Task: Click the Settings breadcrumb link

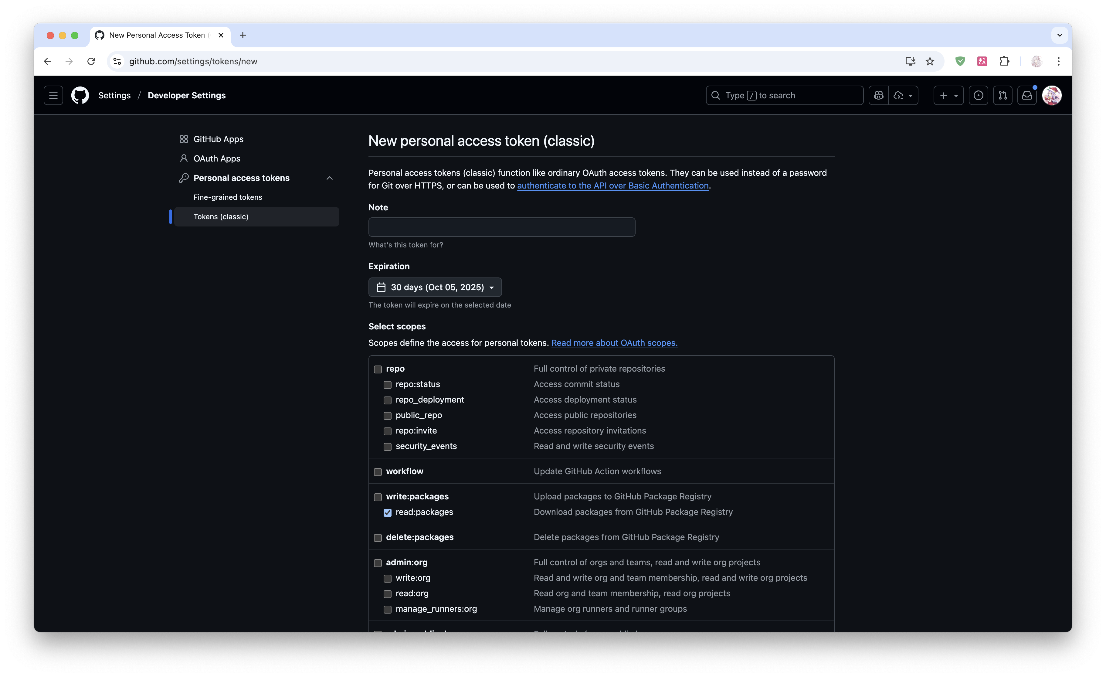Action: coord(114,95)
